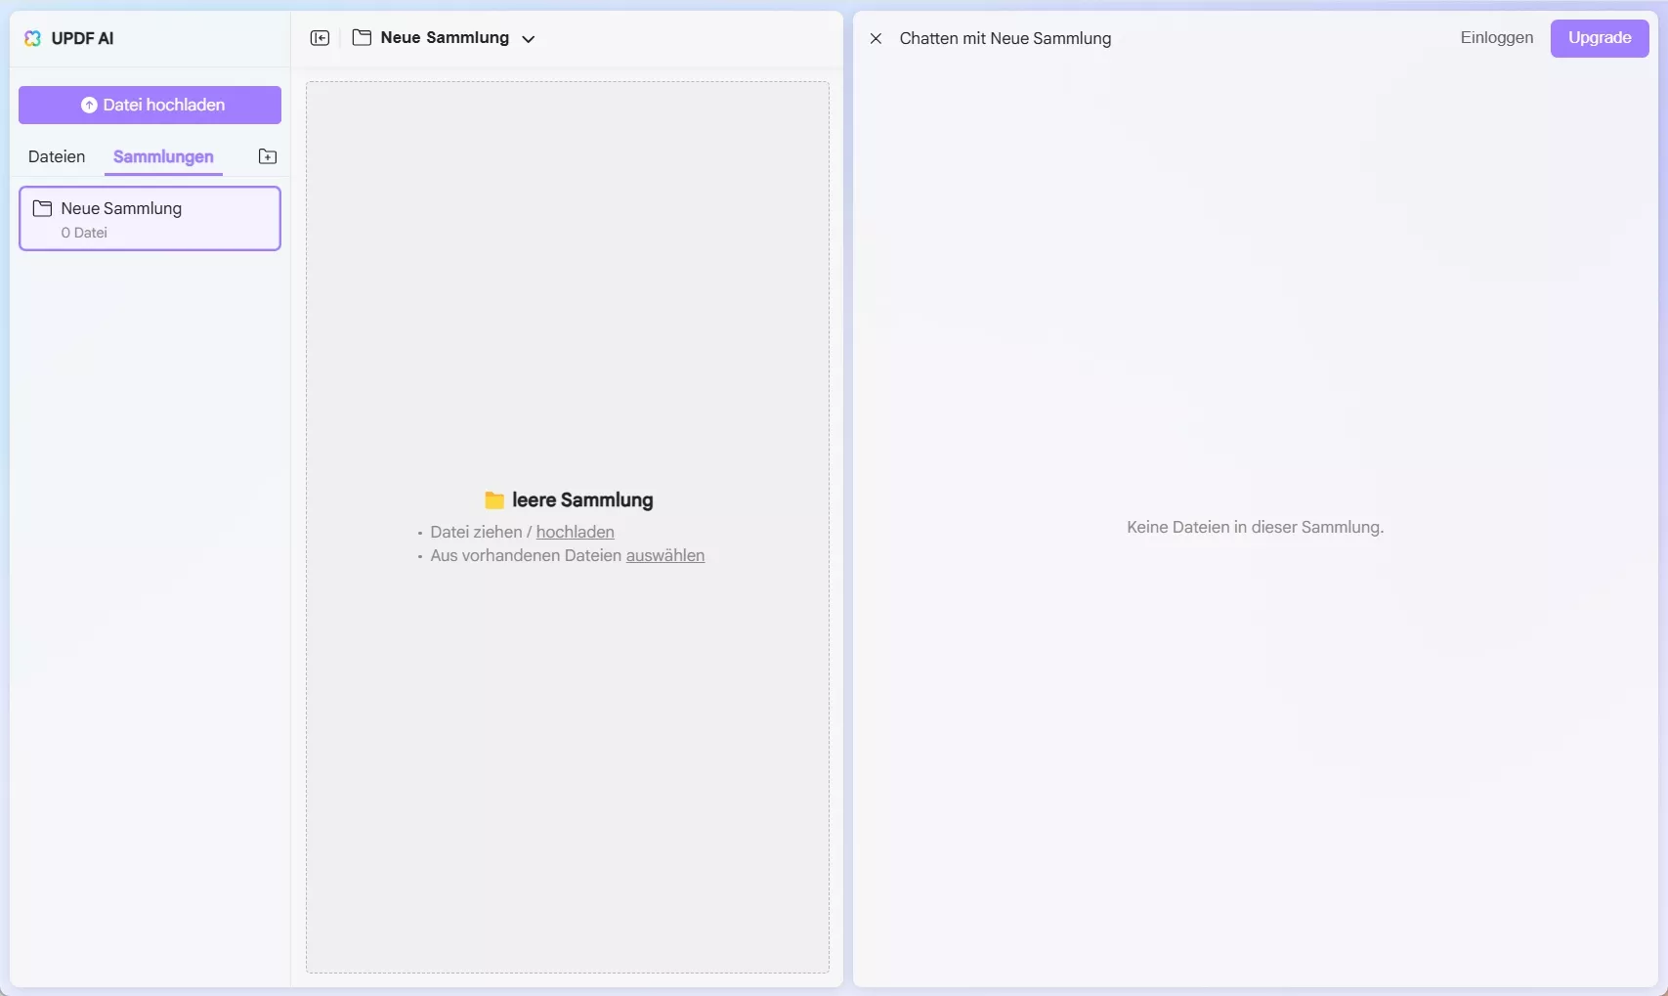Click the folder icon beside header Neue Sammlung
Viewport: 1668px width, 996px height.
362,37
